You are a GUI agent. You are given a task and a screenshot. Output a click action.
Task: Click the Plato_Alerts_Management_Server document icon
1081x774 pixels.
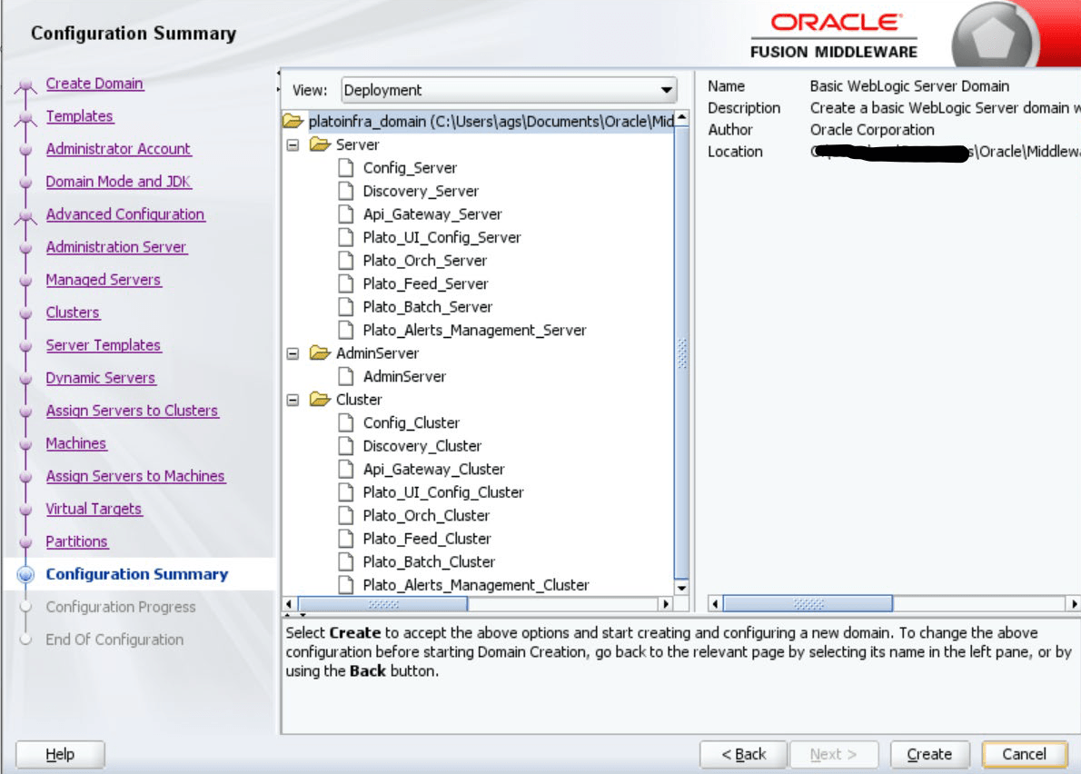346,330
